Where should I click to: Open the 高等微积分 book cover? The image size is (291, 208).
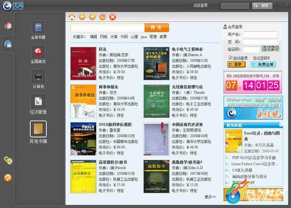(83, 177)
